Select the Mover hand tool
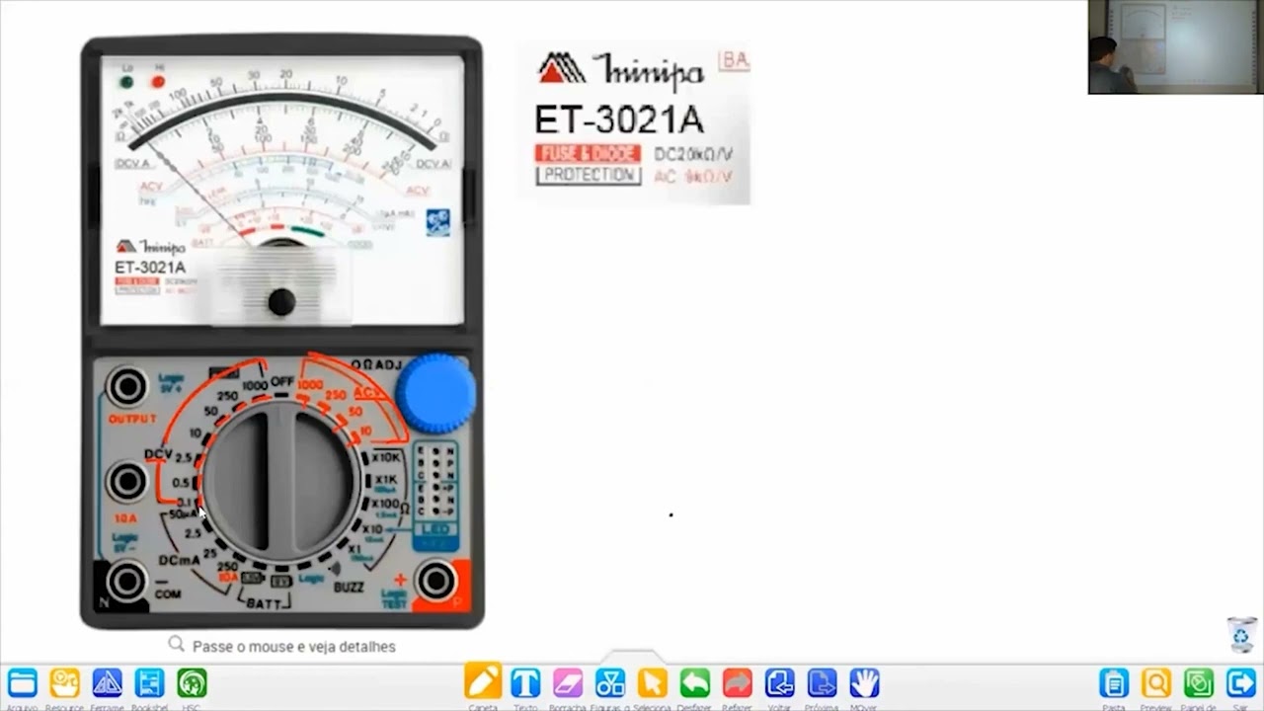Viewport: 1264px width, 711px height. [864, 682]
